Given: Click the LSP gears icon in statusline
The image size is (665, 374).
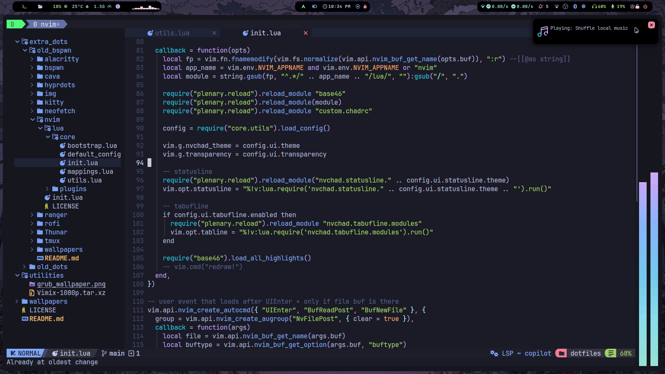Looking at the screenshot, I should pyautogui.click(x=494, y=353).
